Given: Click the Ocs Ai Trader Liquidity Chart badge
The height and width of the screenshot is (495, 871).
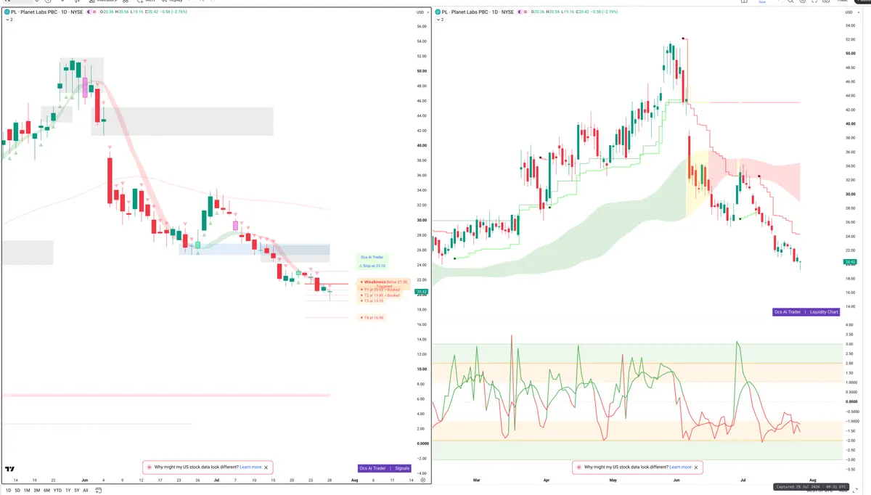Looking at the screenshot, I should (x=807, y=312).
